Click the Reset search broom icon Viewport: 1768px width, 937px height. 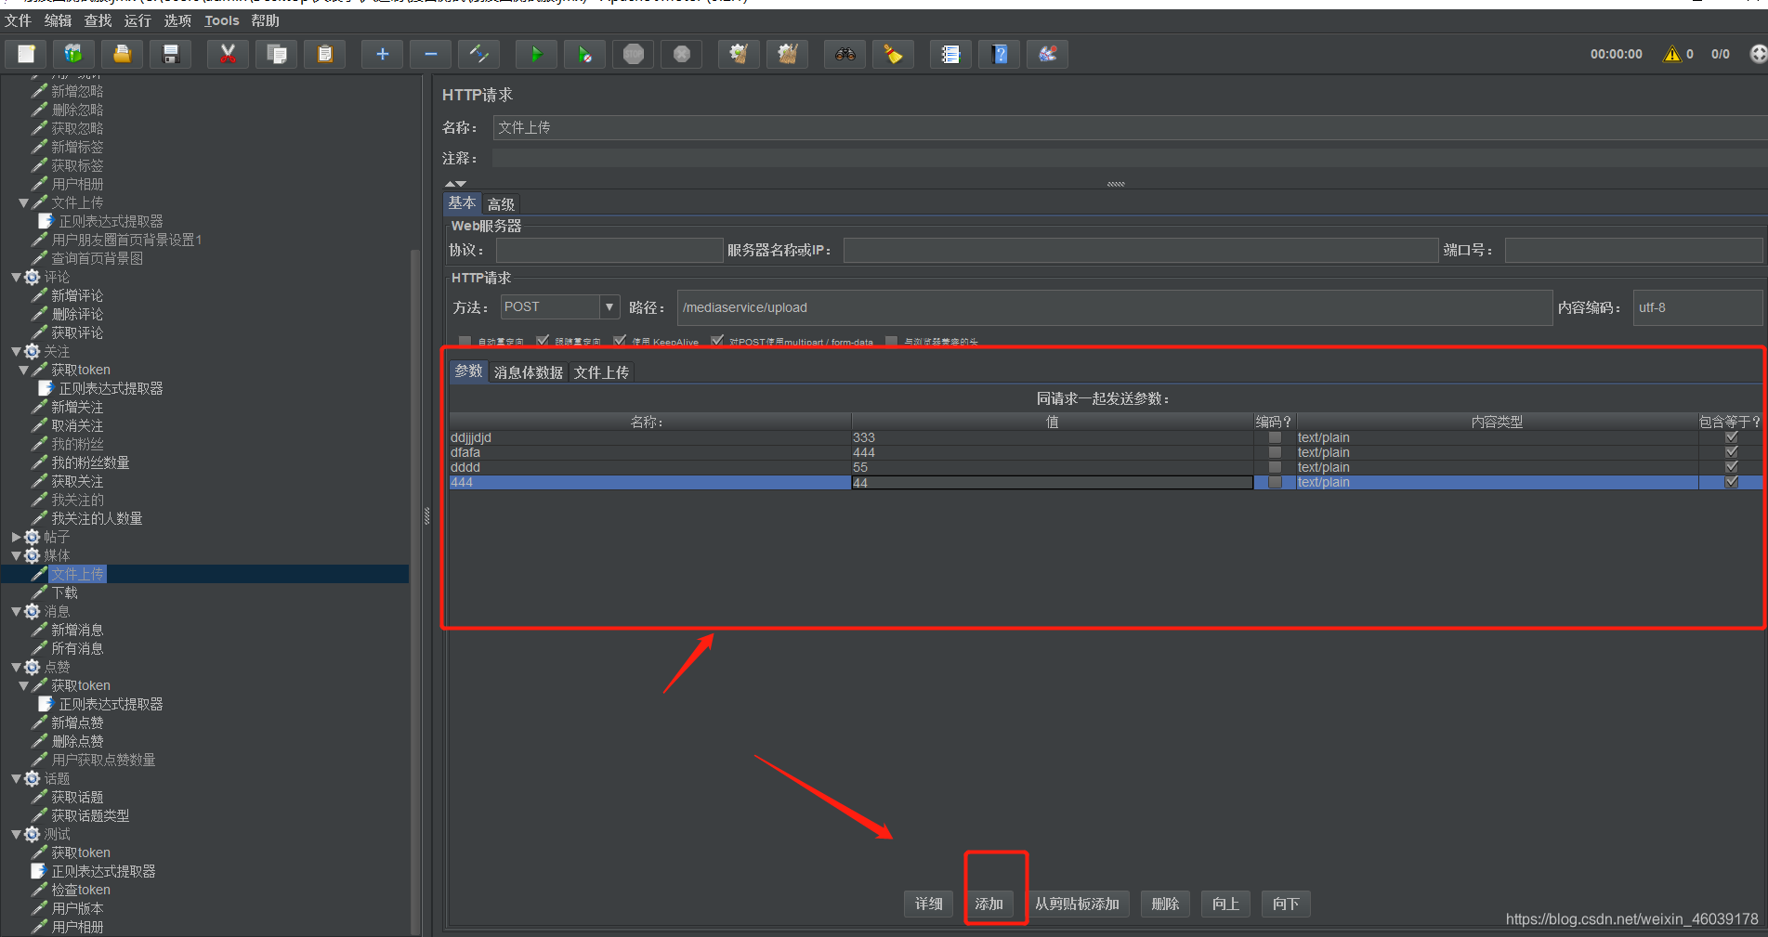893,54
